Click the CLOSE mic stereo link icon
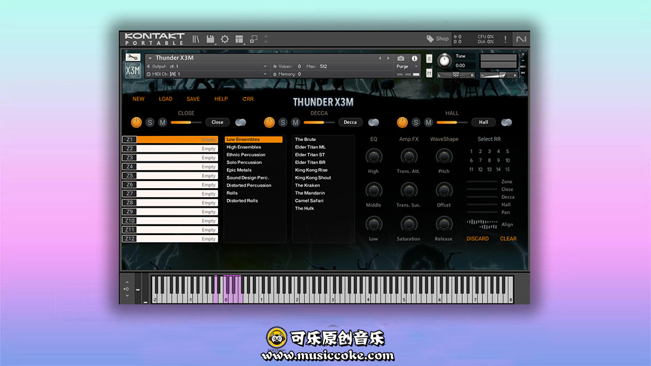The width and height of the screenshot is (651, 366). tap(240, 123)
